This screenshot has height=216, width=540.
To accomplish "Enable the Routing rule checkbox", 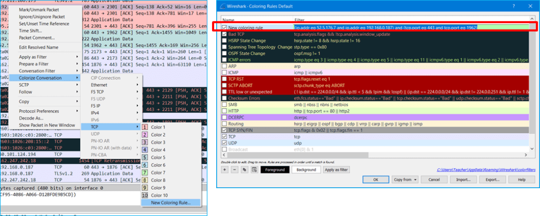I will point(225,124).
